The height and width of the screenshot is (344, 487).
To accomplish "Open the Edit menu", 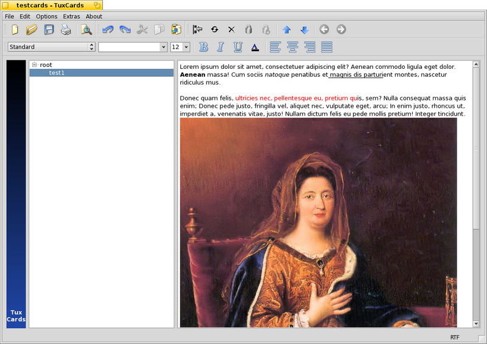I will coord(25,16).
